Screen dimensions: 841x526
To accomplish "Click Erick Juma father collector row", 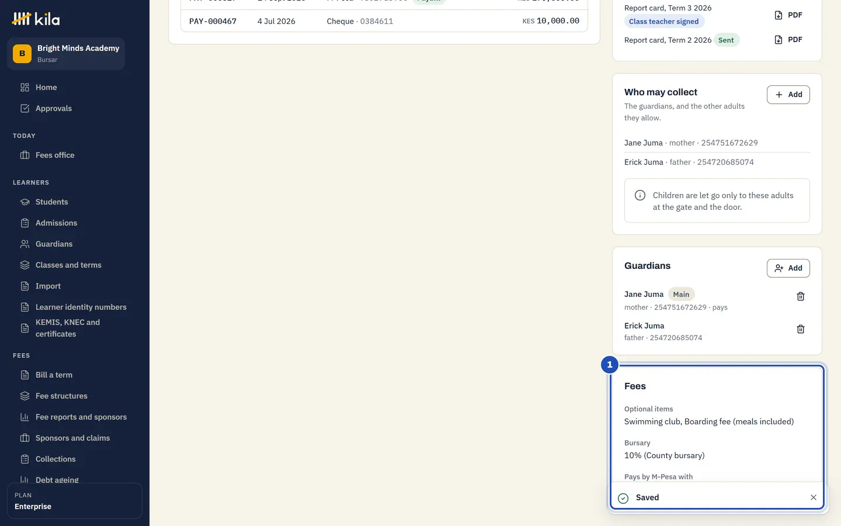I will click(717, 162).
